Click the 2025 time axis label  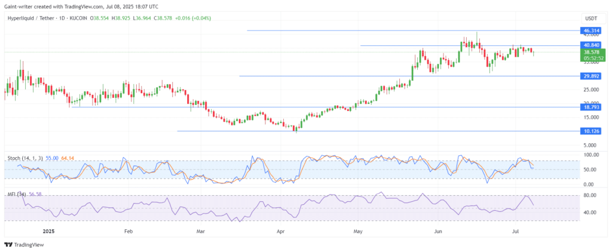tap(49, 232)
